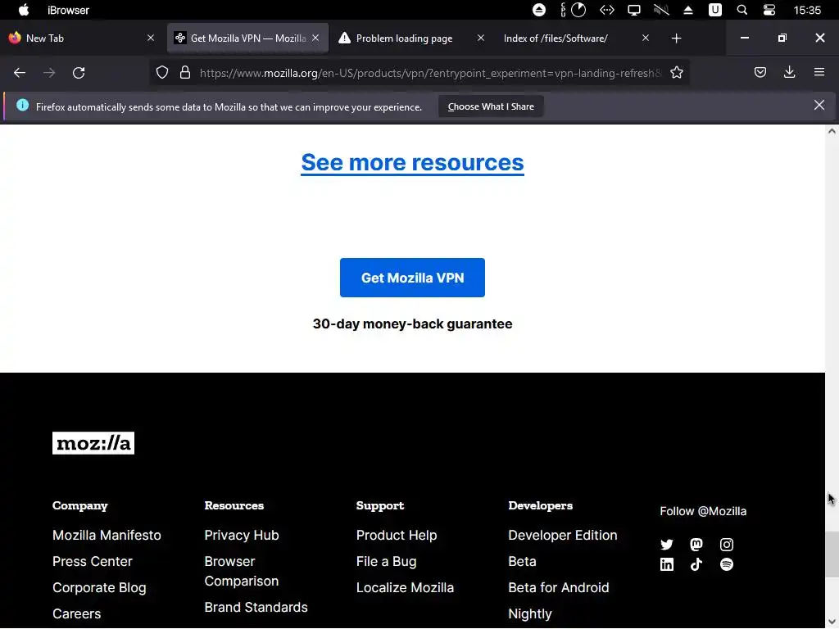
Task: Close the Problem loading page tab
Action: (480, 38)
